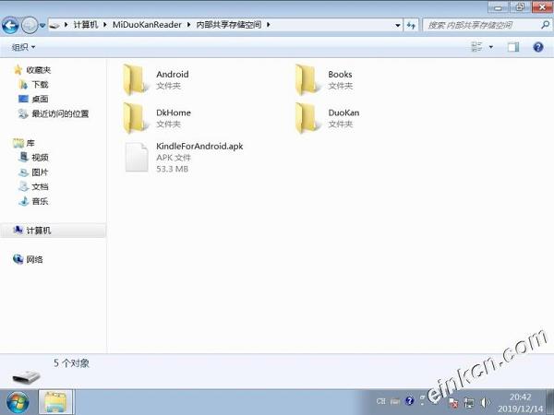Image resolution: width=554 pixels, height=415 pixels.
Task: Click the taskbar clock showing 20:42
Action: point(520,397)
